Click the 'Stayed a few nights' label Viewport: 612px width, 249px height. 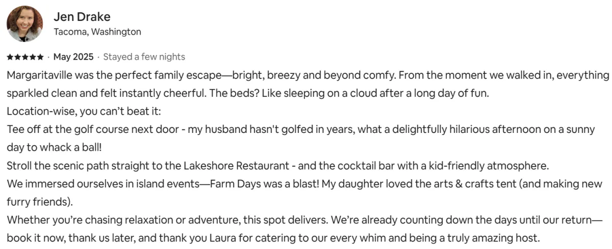(x=144, y=57)
